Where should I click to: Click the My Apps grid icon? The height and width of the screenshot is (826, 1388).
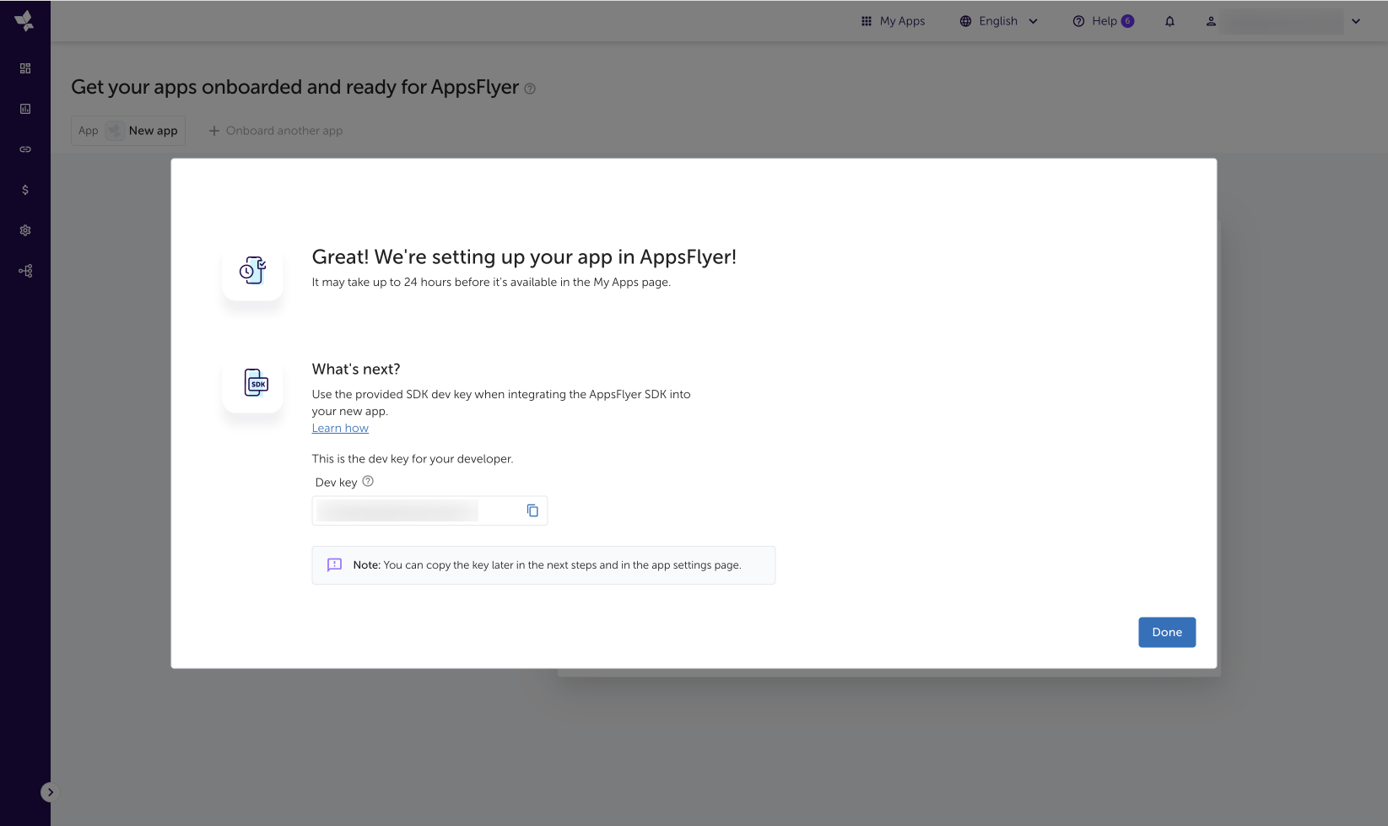(866, 21)
